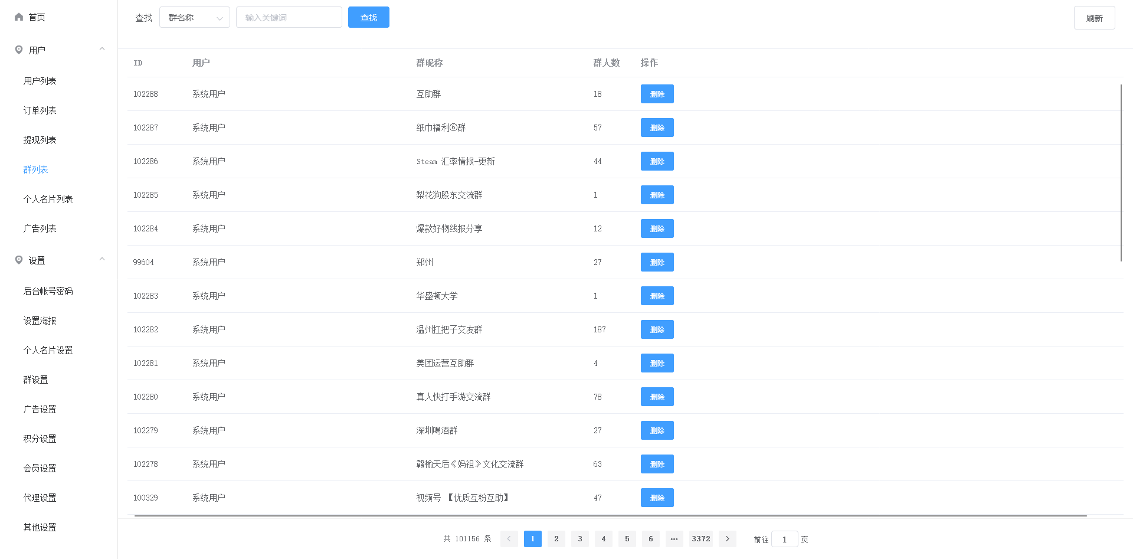Click the 用户 section location icon
This screenshot has width=1133, height=559.
click(19, 50)
